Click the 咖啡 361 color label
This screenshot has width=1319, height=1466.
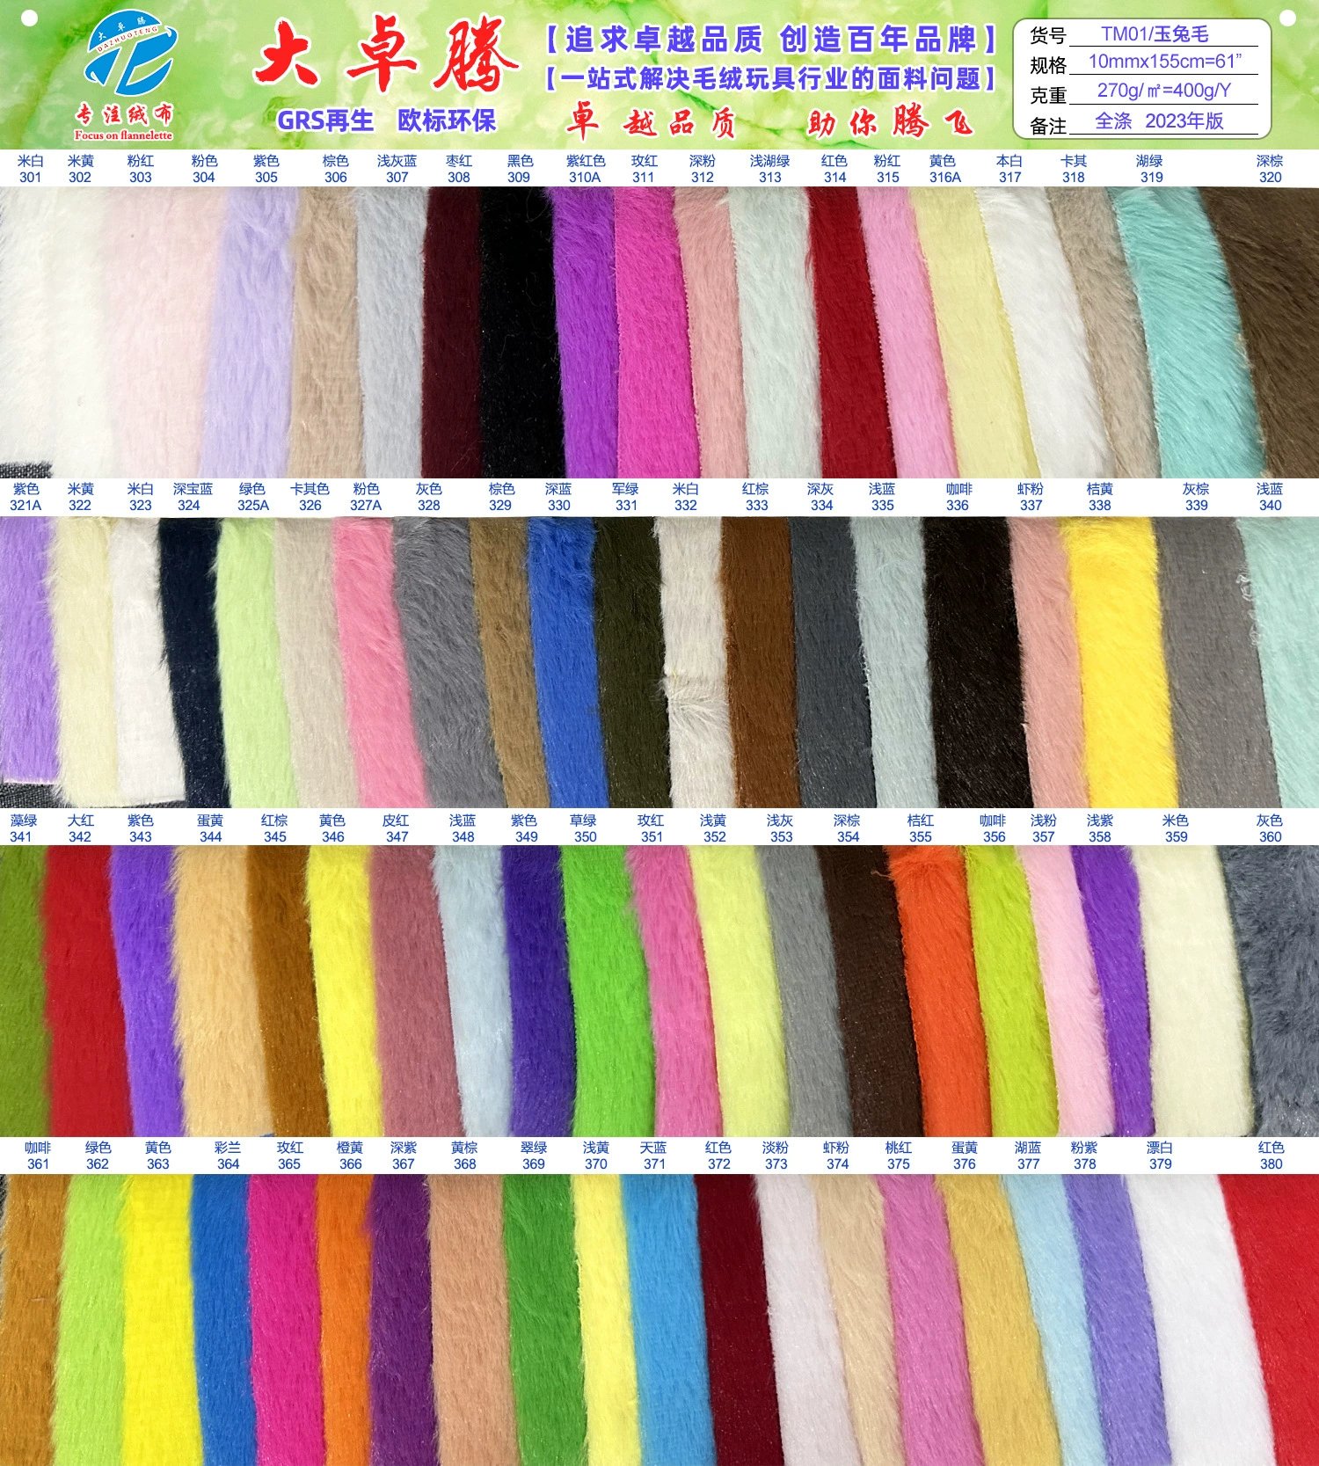[38, 1156]
